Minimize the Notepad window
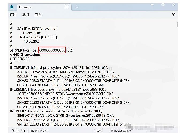Viewport: 186px width, 136px height. coord(153,5)
